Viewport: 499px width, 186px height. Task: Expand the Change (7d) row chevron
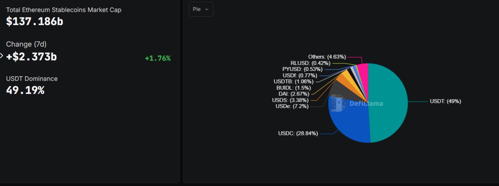(x=2, y=56)
